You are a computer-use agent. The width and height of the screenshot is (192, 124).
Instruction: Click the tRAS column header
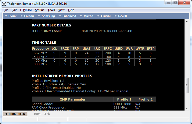(87, 48)
